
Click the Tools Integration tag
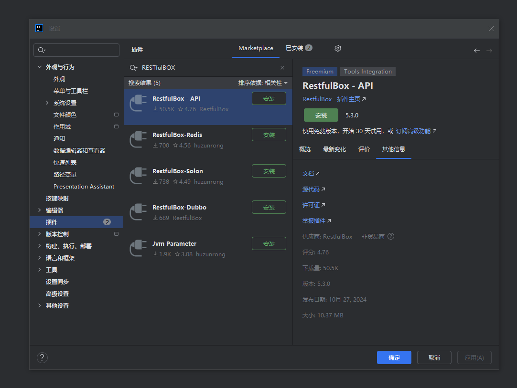(368, 72)
